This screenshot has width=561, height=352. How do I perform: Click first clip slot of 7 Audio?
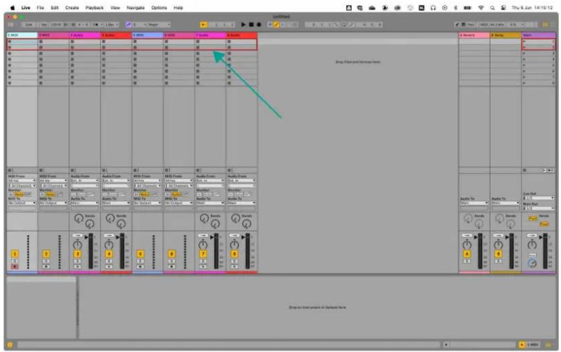coord(211,42)
